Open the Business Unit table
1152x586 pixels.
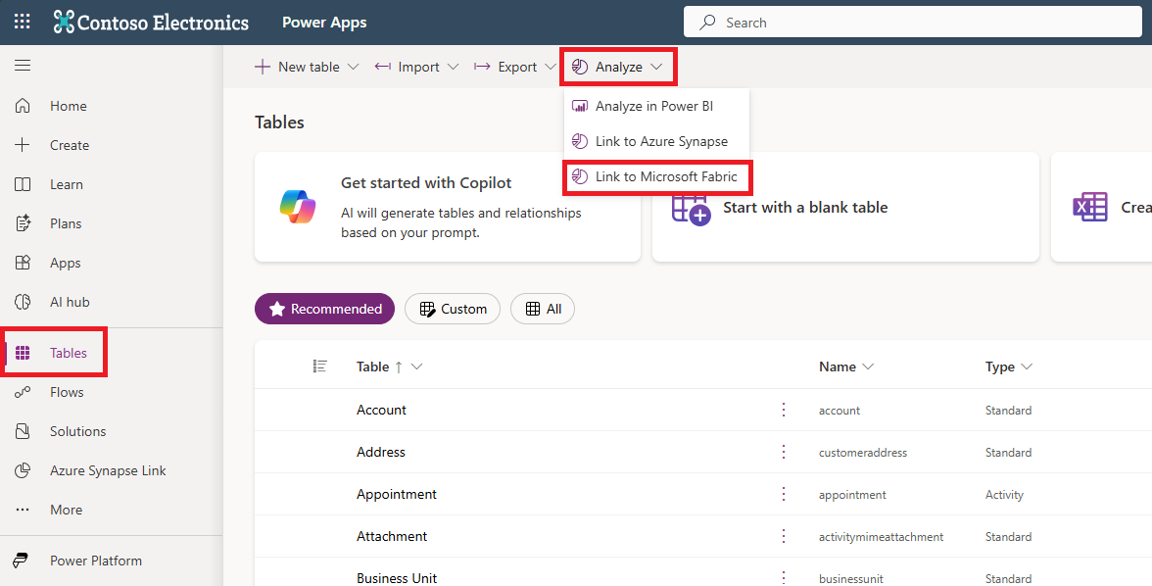[397, 578]
